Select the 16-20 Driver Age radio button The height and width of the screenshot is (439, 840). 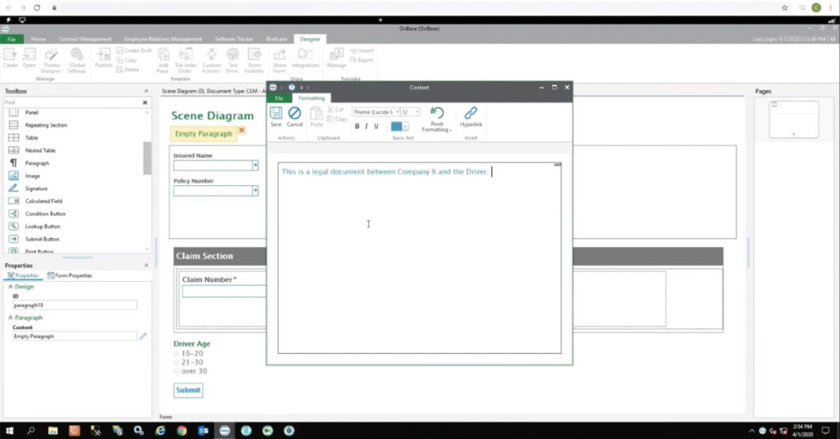pyautogui.click(x=176, y=353)
